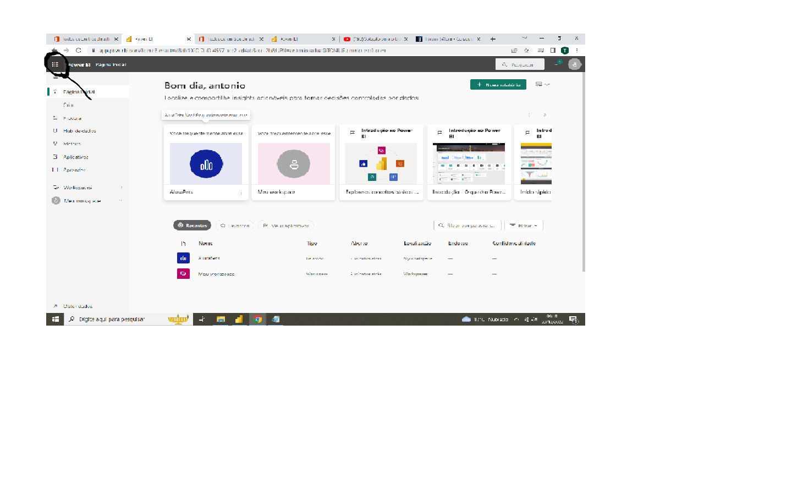Screen dimensions: 792x495
Task: Open AluraPets in the recents list
Action: (x=209, y=258)
